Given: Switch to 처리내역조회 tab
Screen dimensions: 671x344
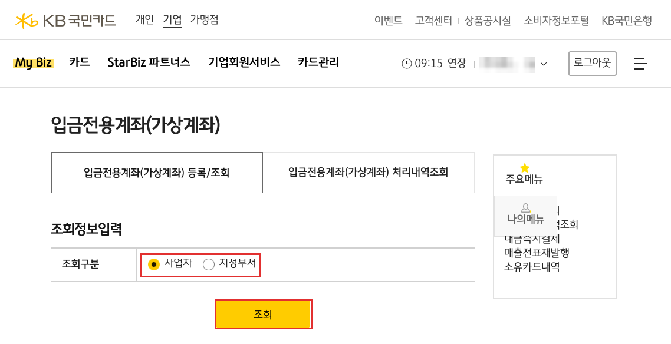Looking at the screenshot, I should point(369,173).
